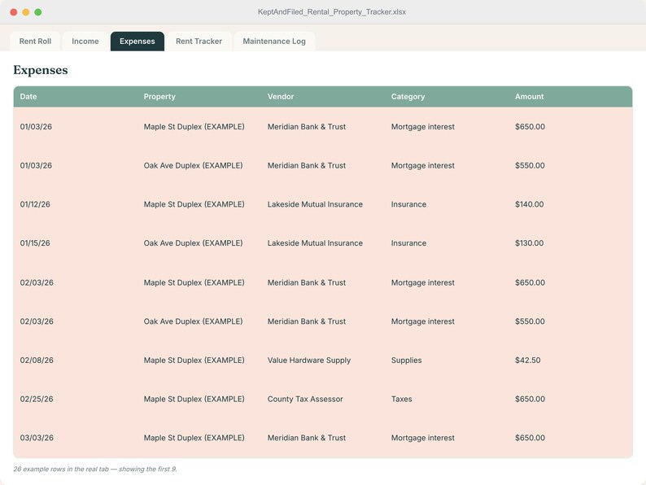Click Insurance category in the 01/15/26 row
The height and width of the screenshot is (485, 646).
(408, 243)
